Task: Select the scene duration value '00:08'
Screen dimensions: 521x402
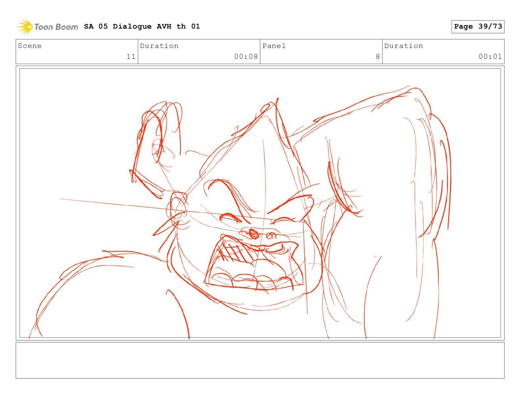Action: point(246,56)
